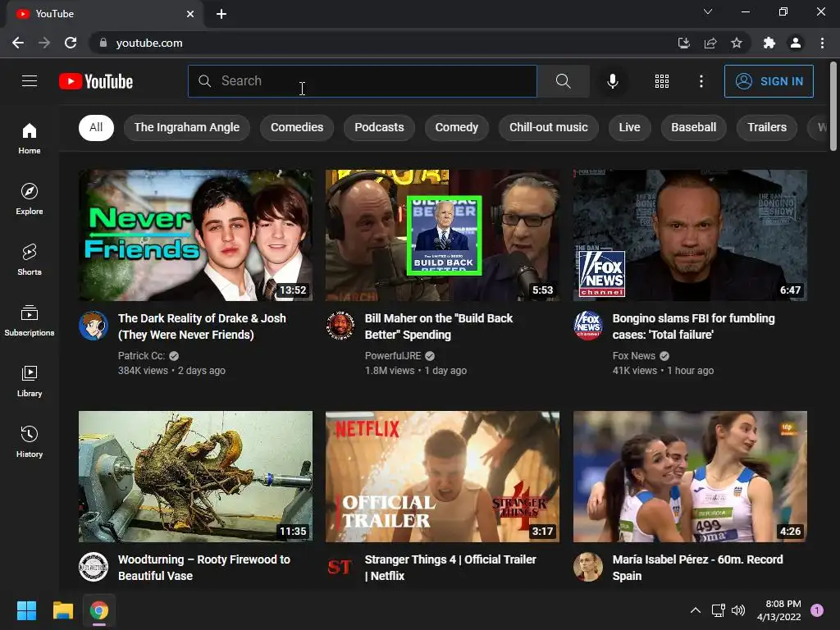
Task: Click the search magnifier button
Action: pos(563,81)
